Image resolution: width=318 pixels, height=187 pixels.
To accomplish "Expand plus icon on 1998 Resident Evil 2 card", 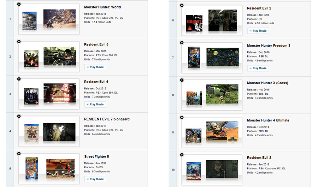I will point(182,5).
